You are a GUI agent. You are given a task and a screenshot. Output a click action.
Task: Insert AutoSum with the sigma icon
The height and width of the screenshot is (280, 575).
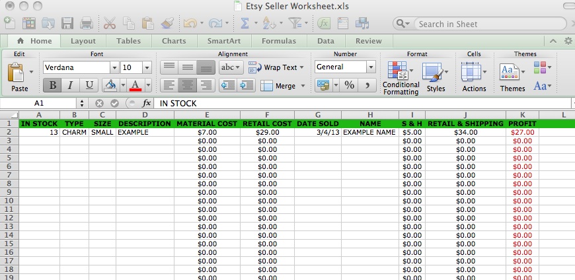(x=245, y=24)
